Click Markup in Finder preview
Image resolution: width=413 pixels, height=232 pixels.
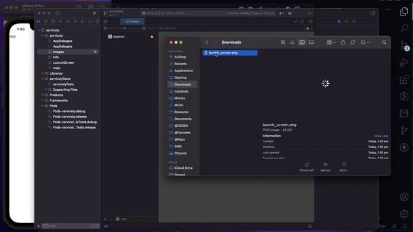tap(325, 167)
